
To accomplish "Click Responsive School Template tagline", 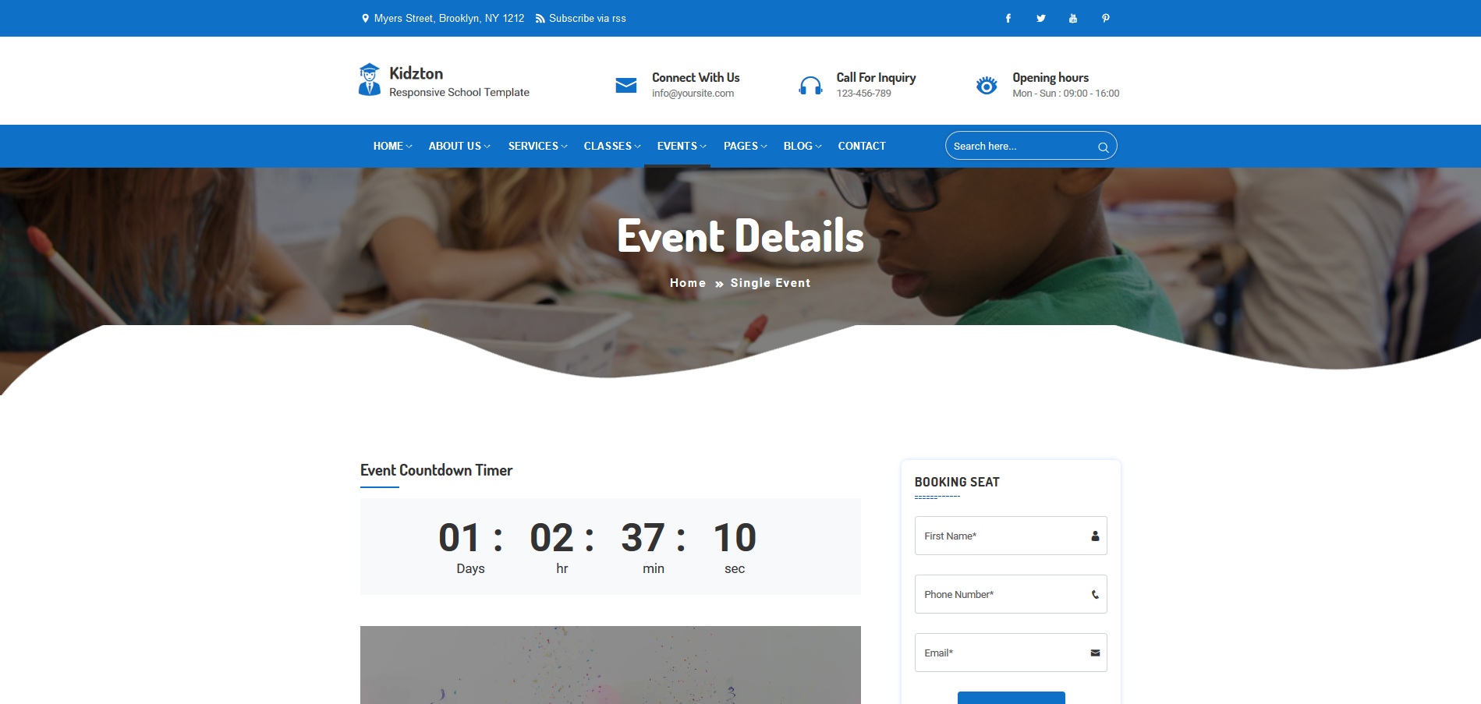I will (x=459, y=92).
